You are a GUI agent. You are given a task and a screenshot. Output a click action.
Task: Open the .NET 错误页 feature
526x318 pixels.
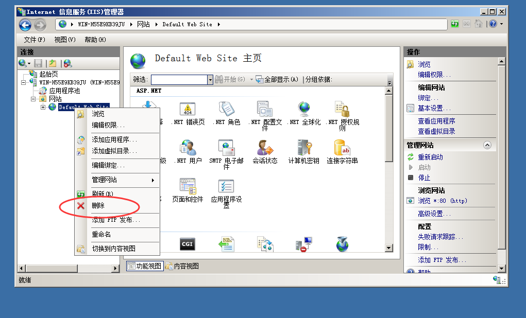[188, 111]
